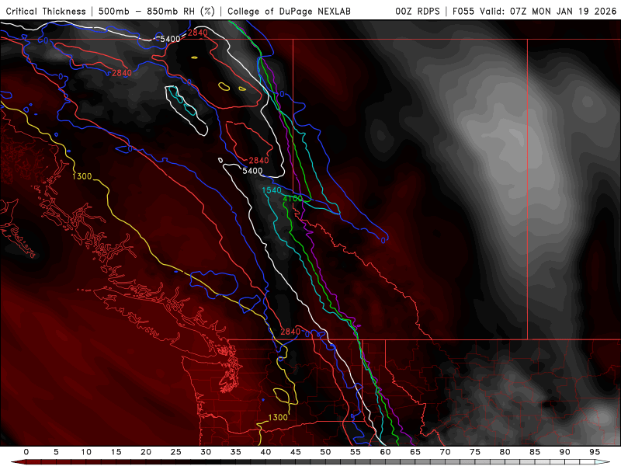Click the "Critical Thickness" title text
621x466 pixels.
(x=46, y=11)
